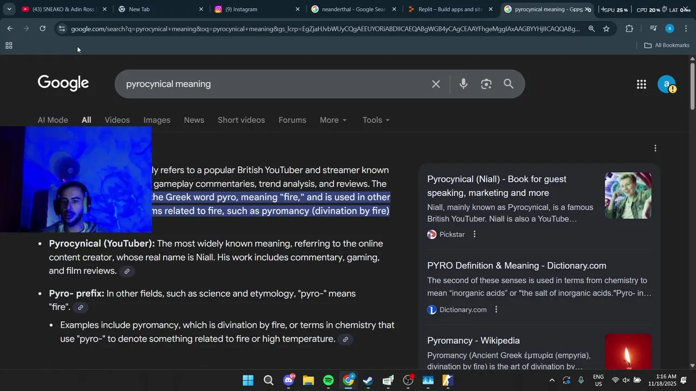Viewport: 696px width, 391px height.
Task: Click source link icon after 'high temperature.'
Action: click(345, 339)
